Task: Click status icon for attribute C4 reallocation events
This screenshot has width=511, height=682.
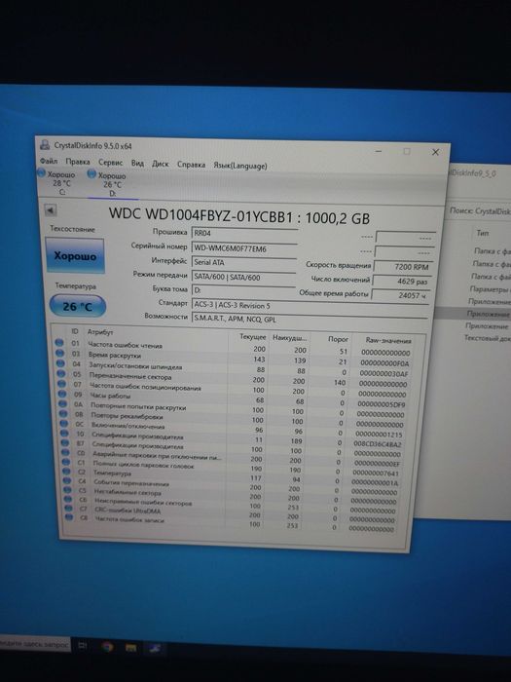Action: (x=67, y=480)
